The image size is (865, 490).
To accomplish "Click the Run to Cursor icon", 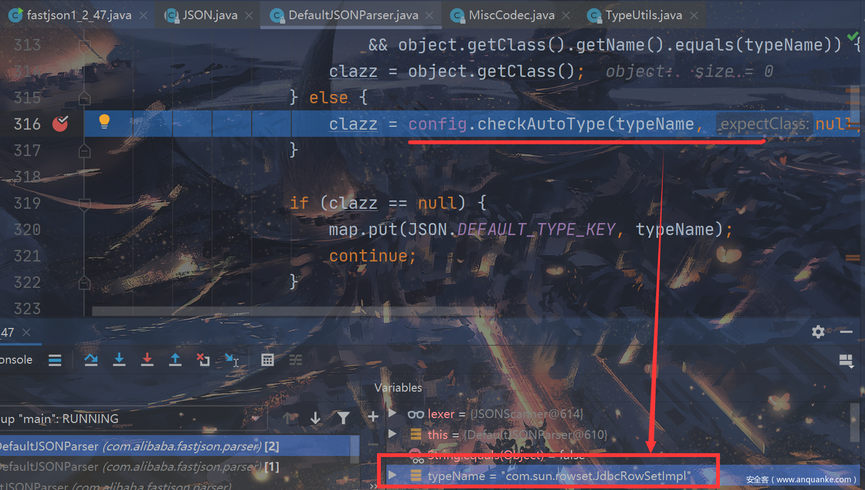I will tap(231, 360).
